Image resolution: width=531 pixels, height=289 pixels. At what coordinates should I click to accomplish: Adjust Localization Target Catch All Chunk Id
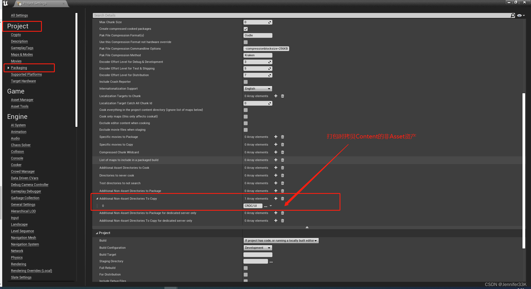[x=258, y=103]
